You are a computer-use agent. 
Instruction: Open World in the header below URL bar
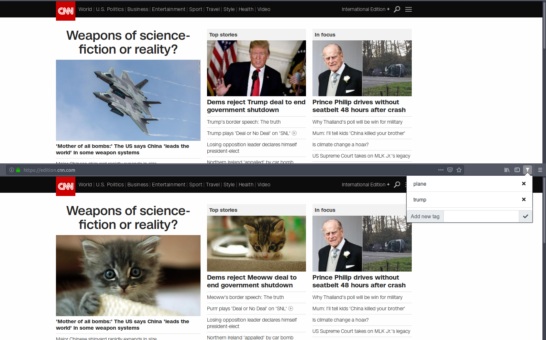point(85,185)
